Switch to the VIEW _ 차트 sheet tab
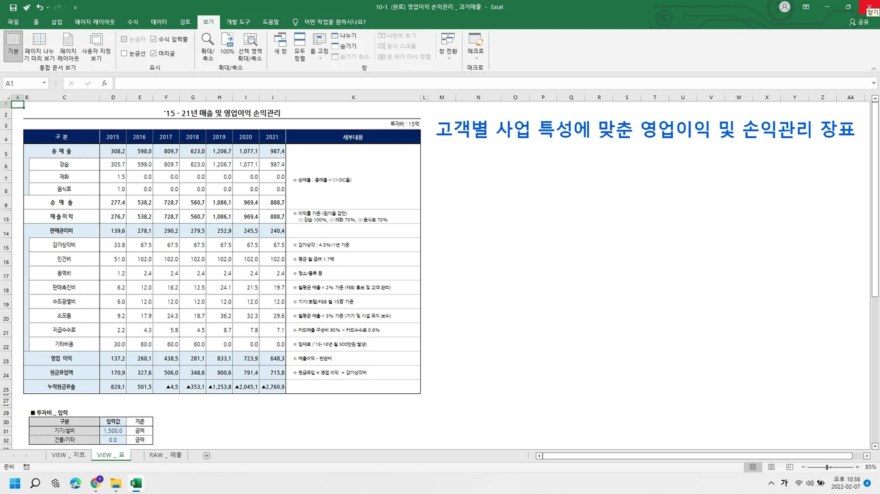The height and width of the screenshot is (494, 880). 68,455
